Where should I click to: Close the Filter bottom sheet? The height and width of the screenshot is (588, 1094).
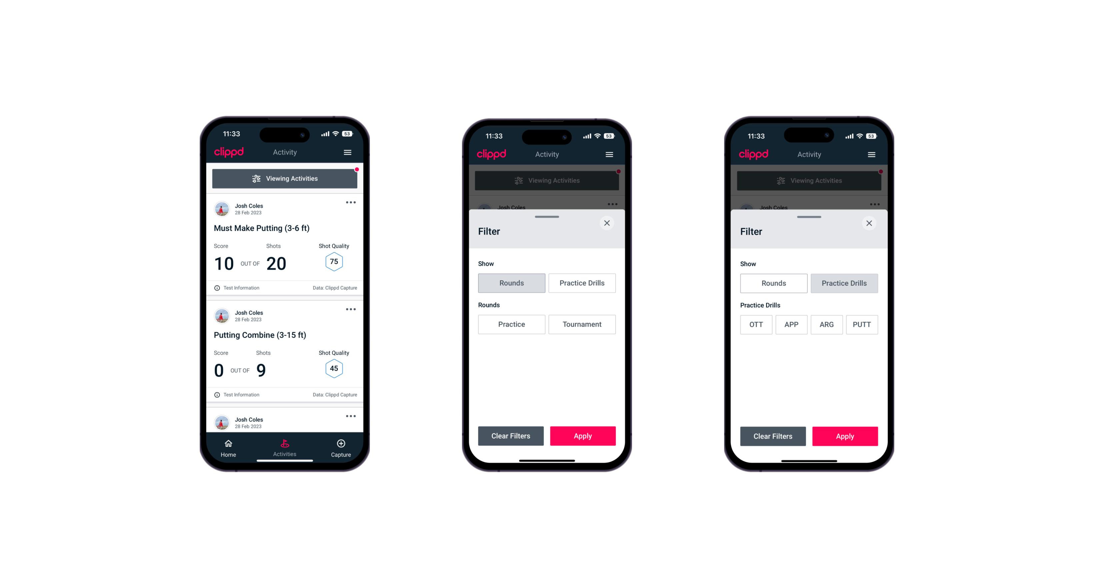pos(608,223)
